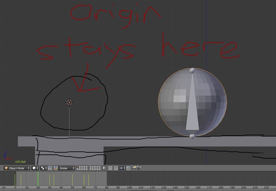Click the keyframe marker at frame 30
Screen dimensions: 276x191
tap(50, 180)
